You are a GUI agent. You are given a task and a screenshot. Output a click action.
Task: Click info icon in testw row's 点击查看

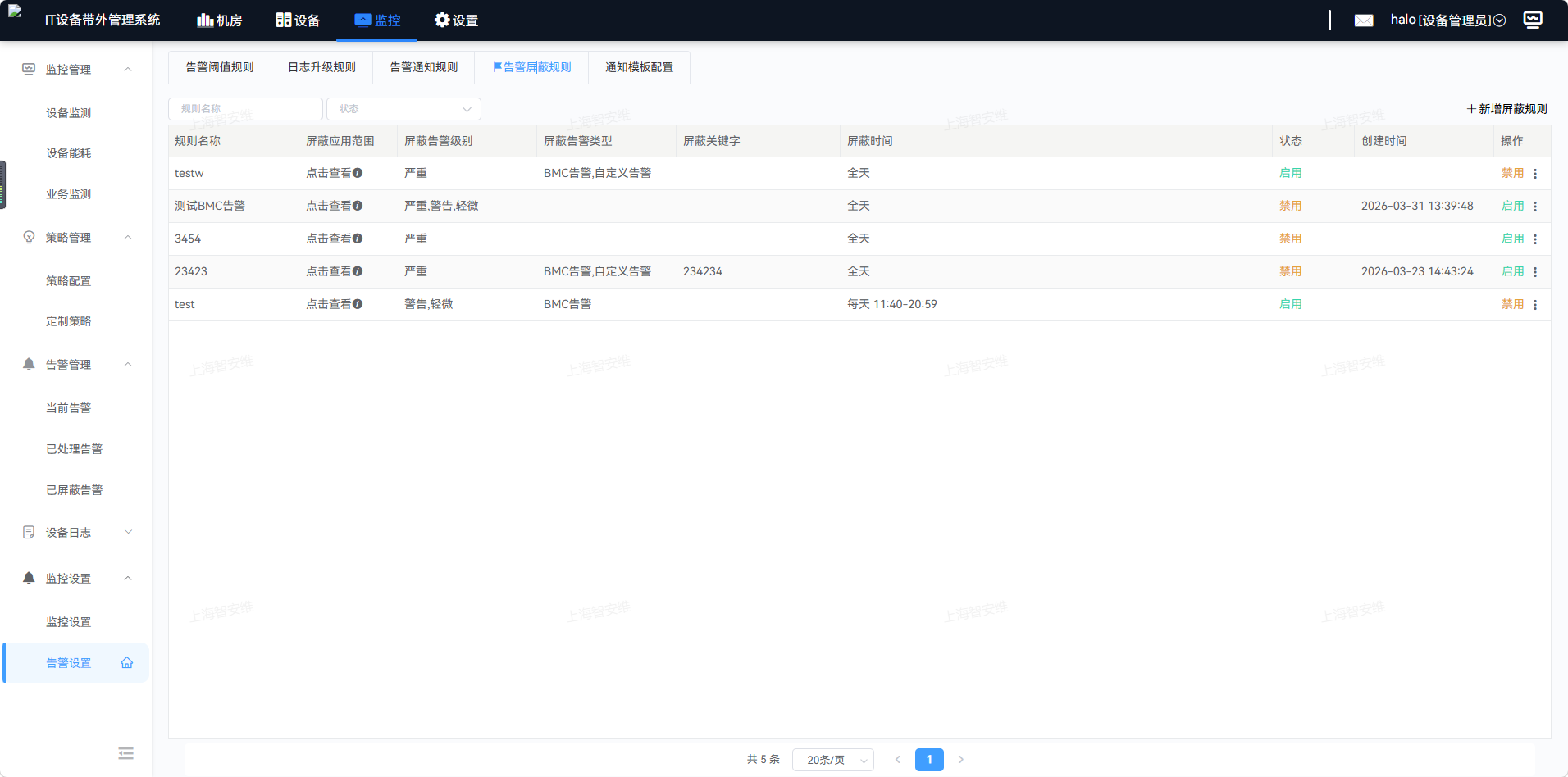(x=358, y=173)
